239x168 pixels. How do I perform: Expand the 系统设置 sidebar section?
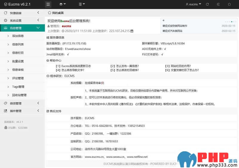[38, 20]
